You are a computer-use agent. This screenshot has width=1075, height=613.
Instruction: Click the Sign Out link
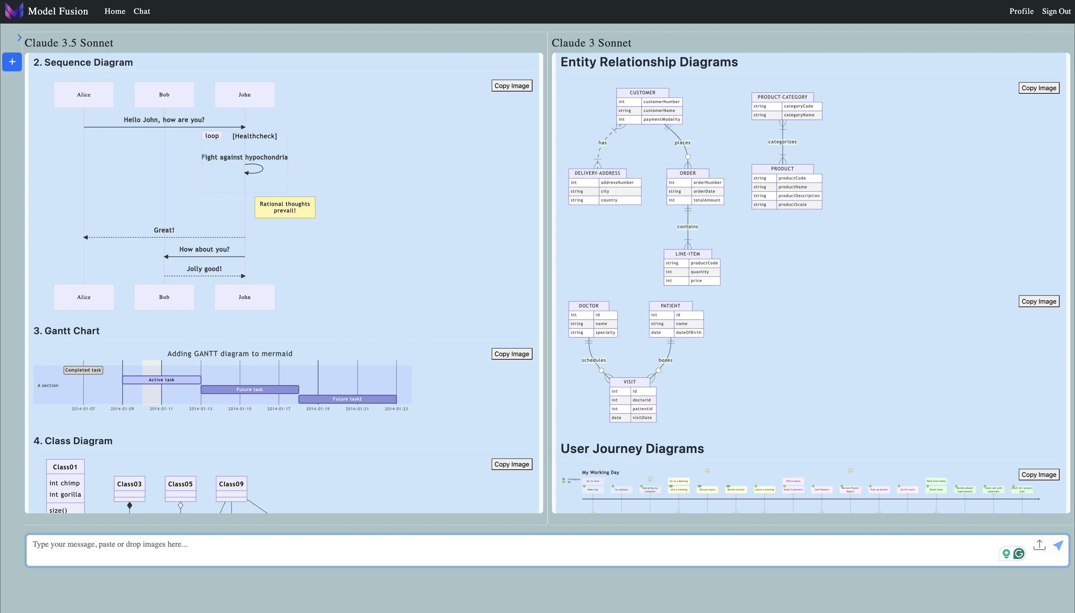point(1056,11)
